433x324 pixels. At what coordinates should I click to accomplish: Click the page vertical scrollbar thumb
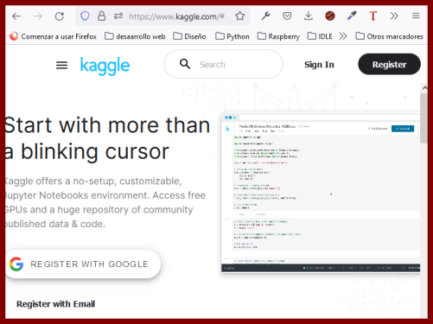point(423,118)
